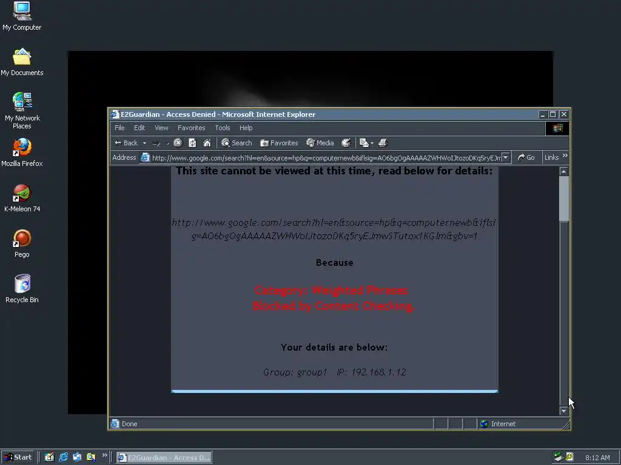Click the Internet zone status bar indicator
Screen dimensions: 621x465
[x=498, y=424]
